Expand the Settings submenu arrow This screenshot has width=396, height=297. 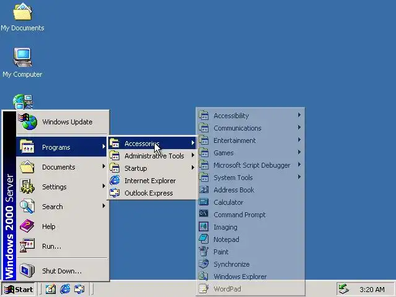(x=103, y=186)
